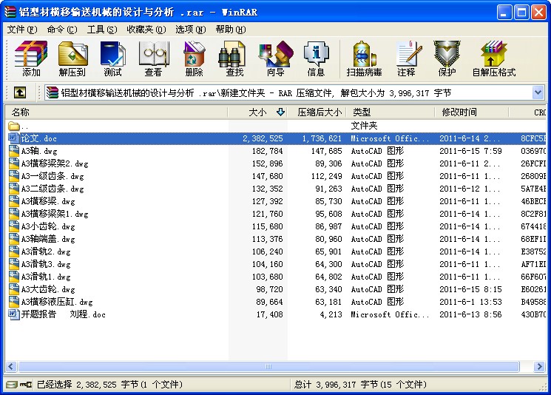The width and height of the screenshot is (551, 395).
Task: Click the 删除 (Delete) recycle-bin icon
Action: tap(194, 58)
